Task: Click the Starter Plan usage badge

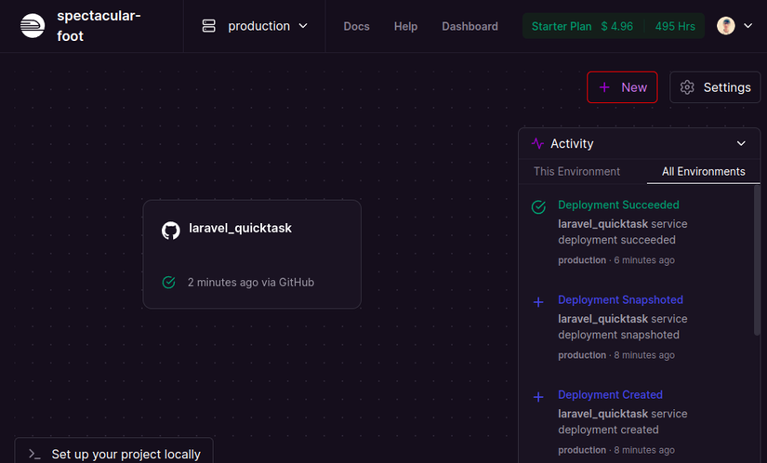Action: 613,26
